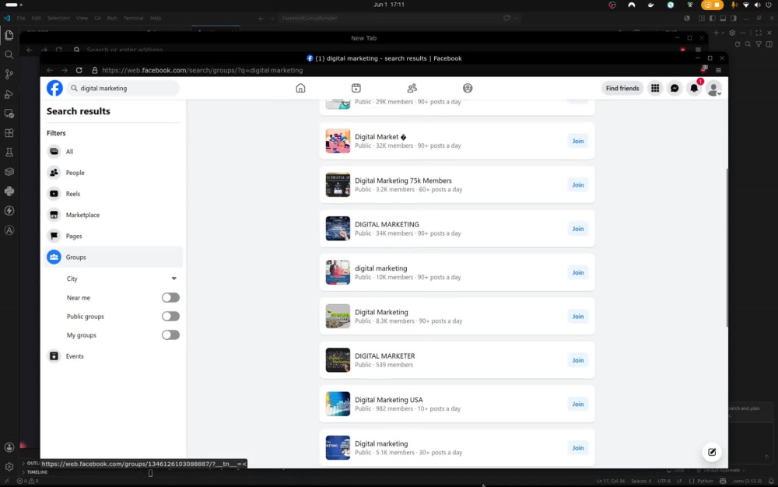Join the Digital Marketing 75k Members group
This screenshot has height=487, width=778.
[578, 185]
